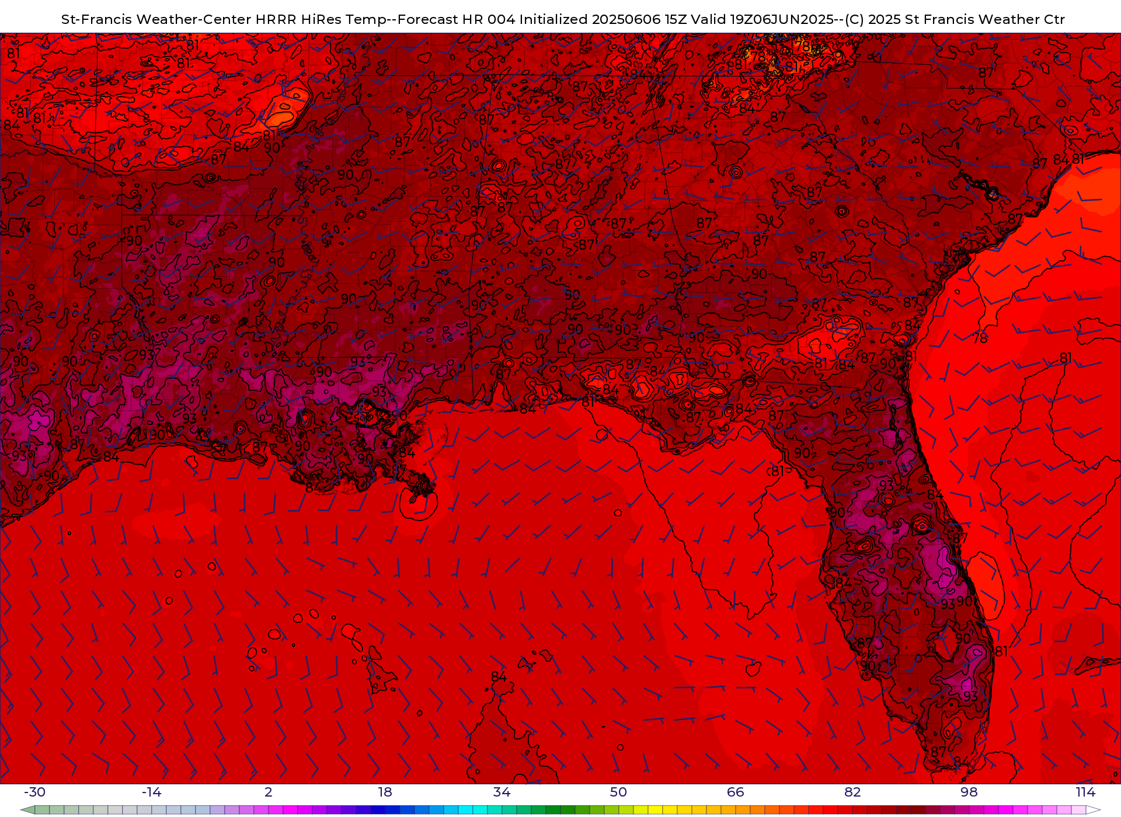This screenshot has height=817, width=1121.
Task: Click the -30 colorbar scale label
Action: pos(34,792)
